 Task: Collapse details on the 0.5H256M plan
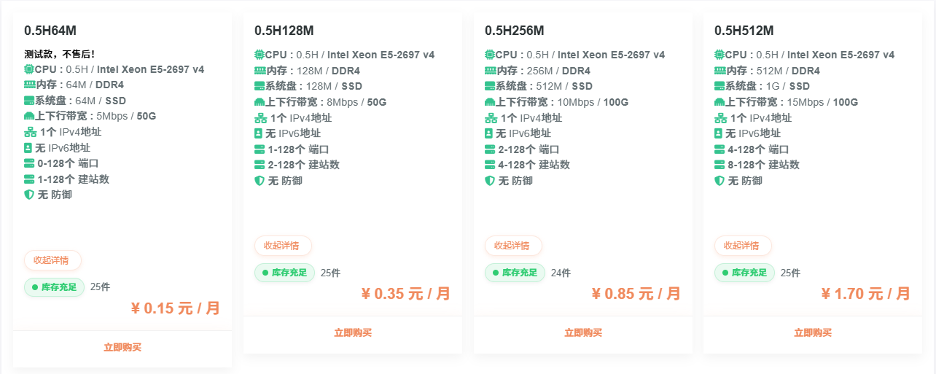(x=512, y=246)
